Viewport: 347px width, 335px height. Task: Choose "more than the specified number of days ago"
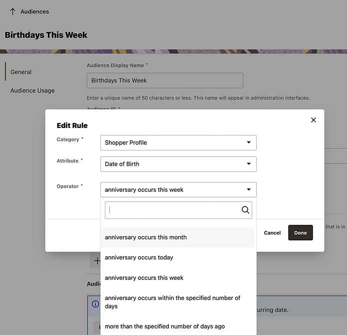[x=165, y=326]
